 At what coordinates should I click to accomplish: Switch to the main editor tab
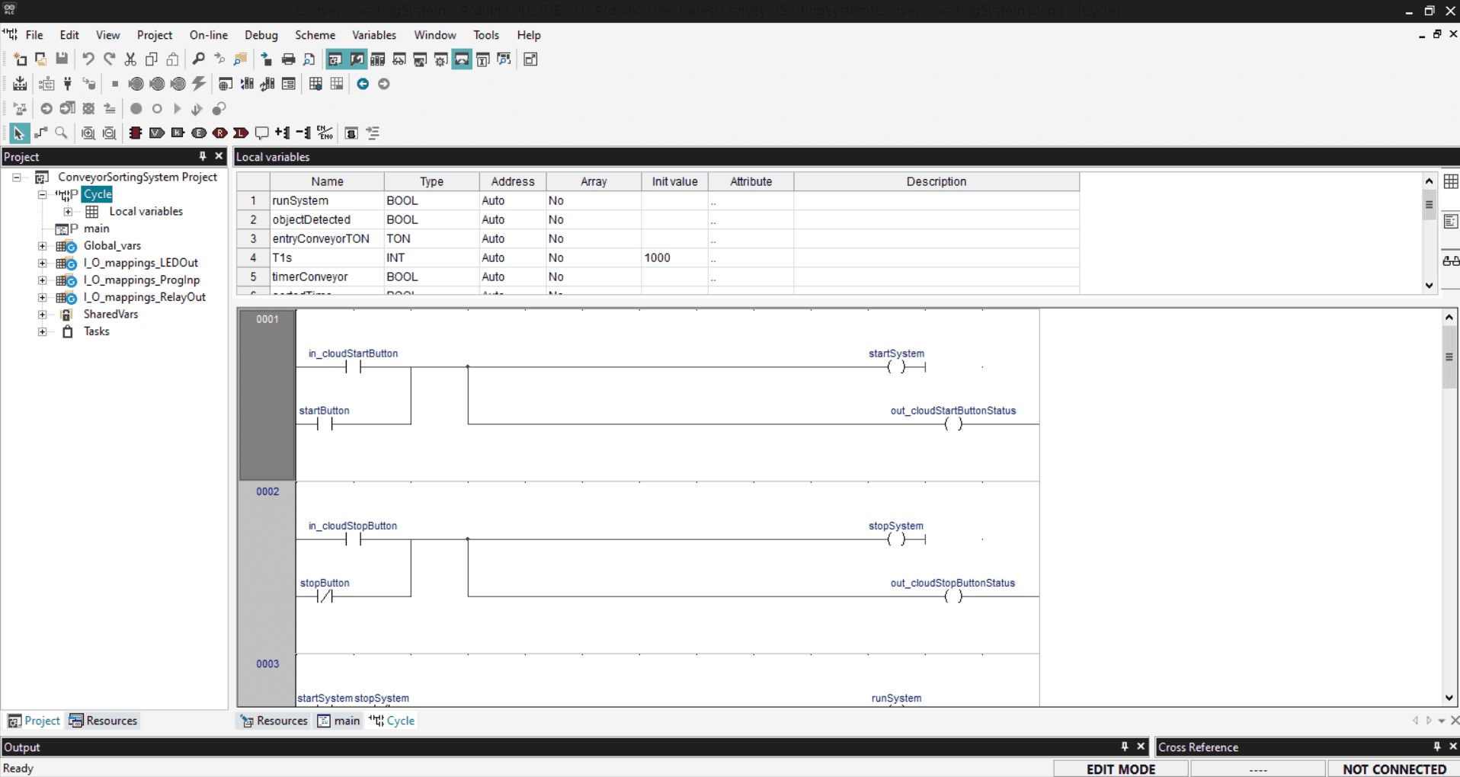[x=339, y=721]
